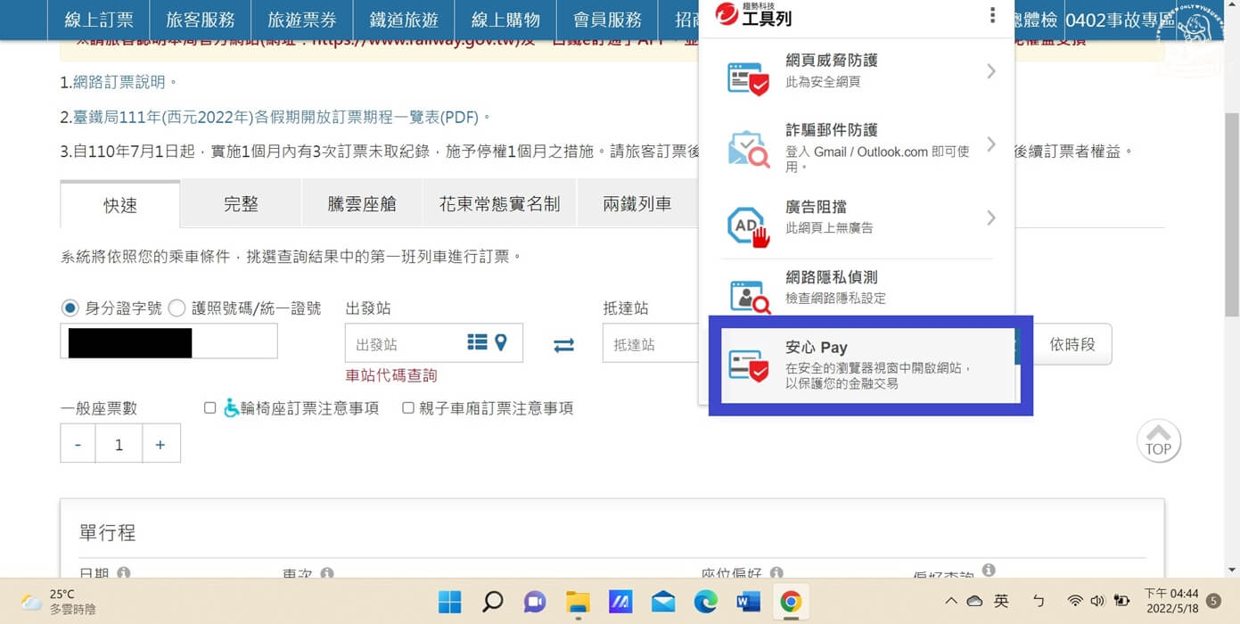
Task: Switch to the 完整 booking tab
Action: [x=240, y=203]
